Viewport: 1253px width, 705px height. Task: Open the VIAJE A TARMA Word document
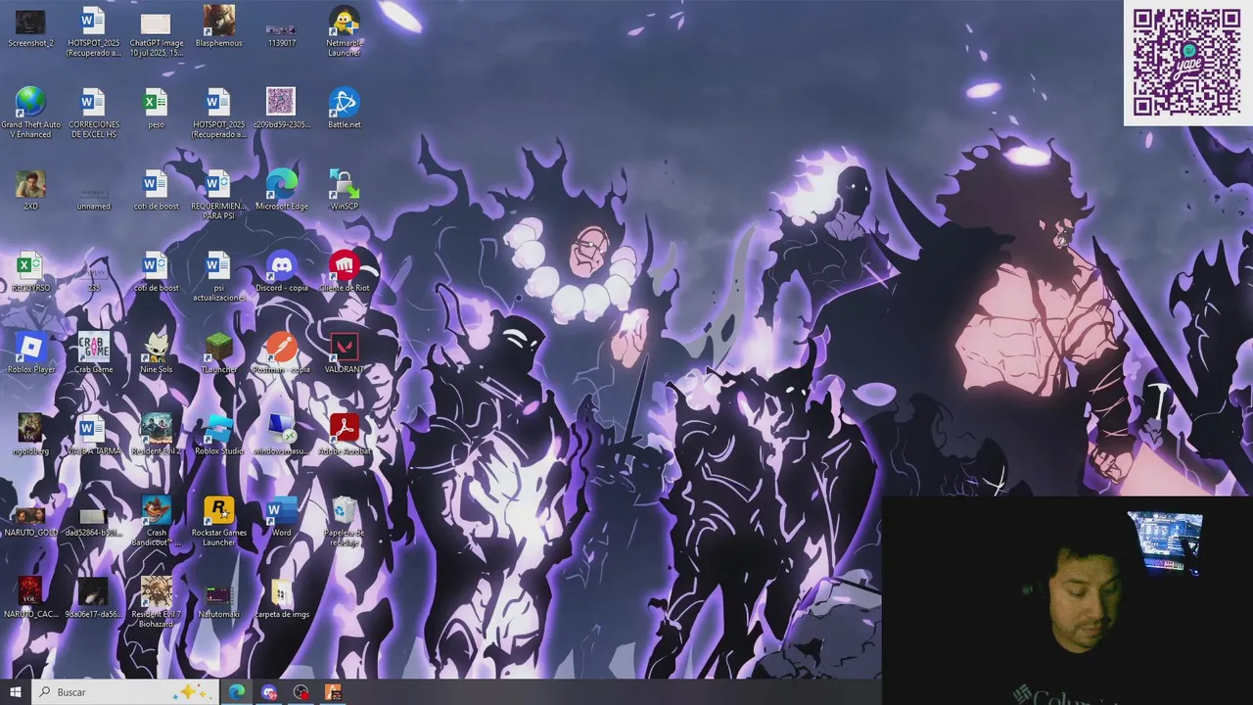coord(93,434)
